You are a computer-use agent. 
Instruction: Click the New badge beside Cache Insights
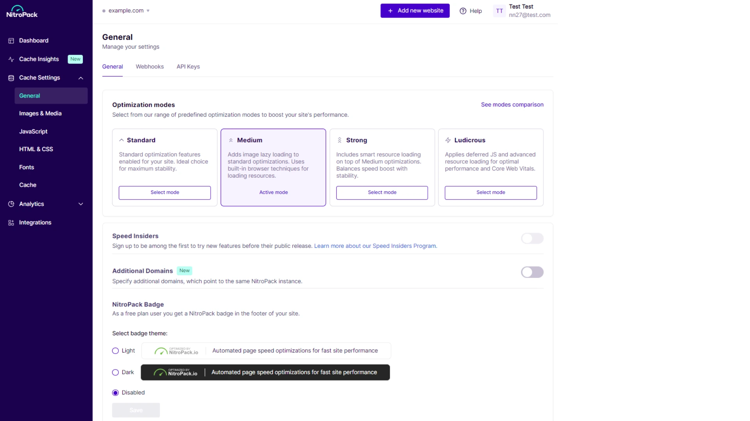click(x=75, y=59)
